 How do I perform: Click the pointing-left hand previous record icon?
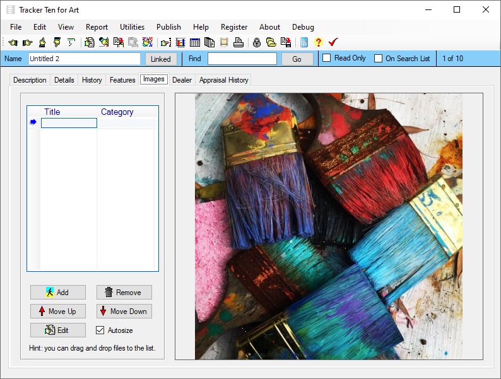[13, 43]
